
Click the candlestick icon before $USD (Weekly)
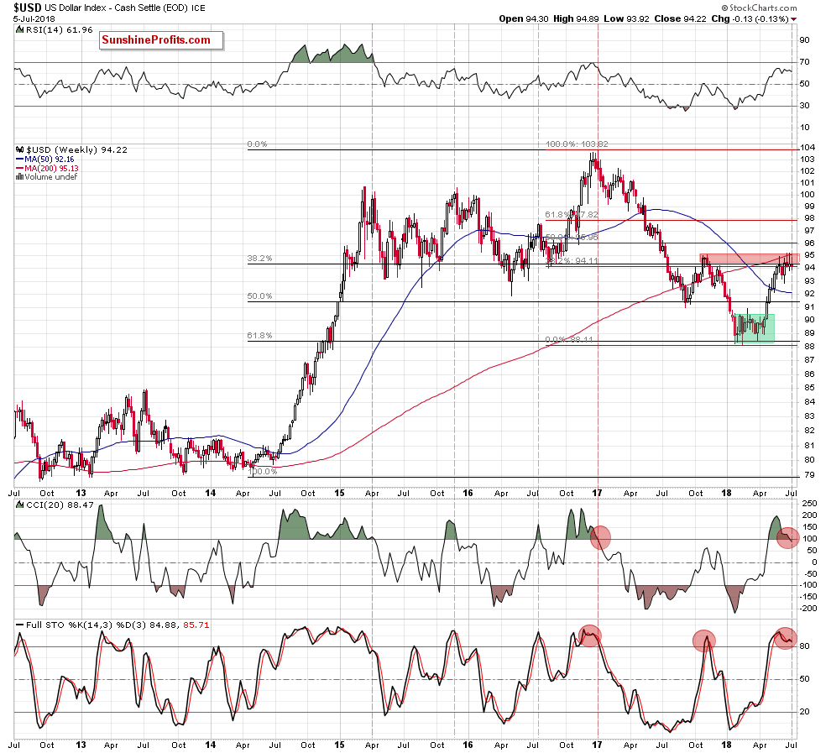click(x=20, y=150)
